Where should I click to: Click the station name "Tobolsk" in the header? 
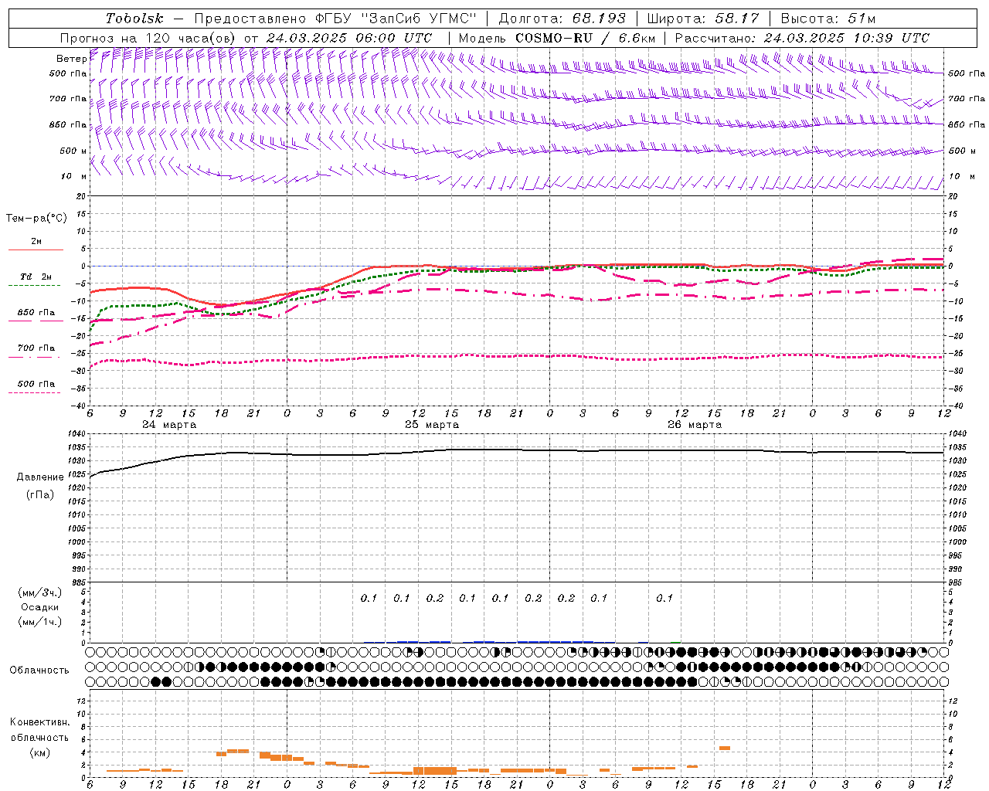pyautogui.click(x=134, y=19)
